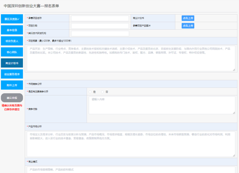Open the 赛区及类别 section tab

[x=12, y=19]
